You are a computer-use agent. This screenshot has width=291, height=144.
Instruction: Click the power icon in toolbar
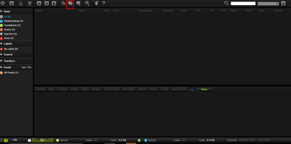click(x=3, y=3)
